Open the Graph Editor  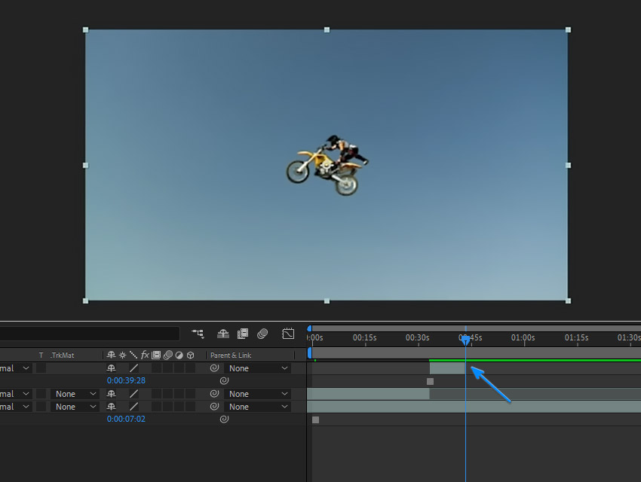[x=288, y=334]
